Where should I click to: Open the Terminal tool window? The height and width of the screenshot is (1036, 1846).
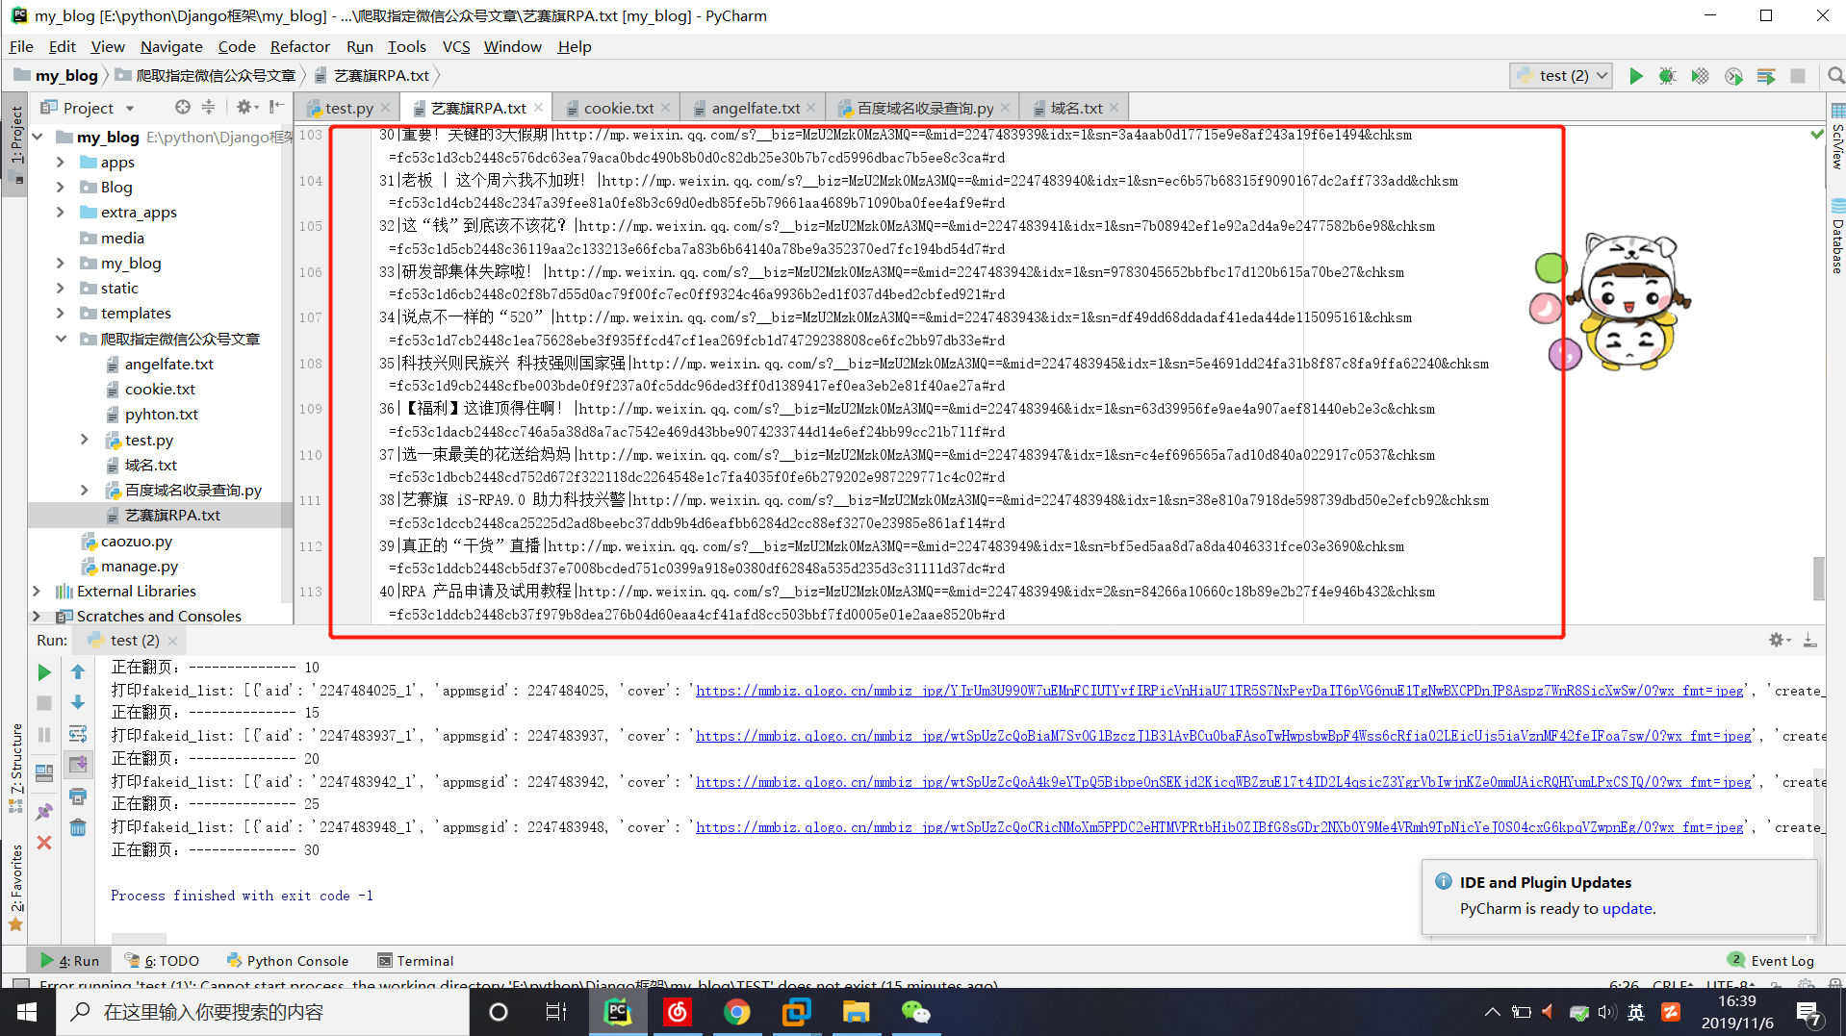click(x=416, y=960)
